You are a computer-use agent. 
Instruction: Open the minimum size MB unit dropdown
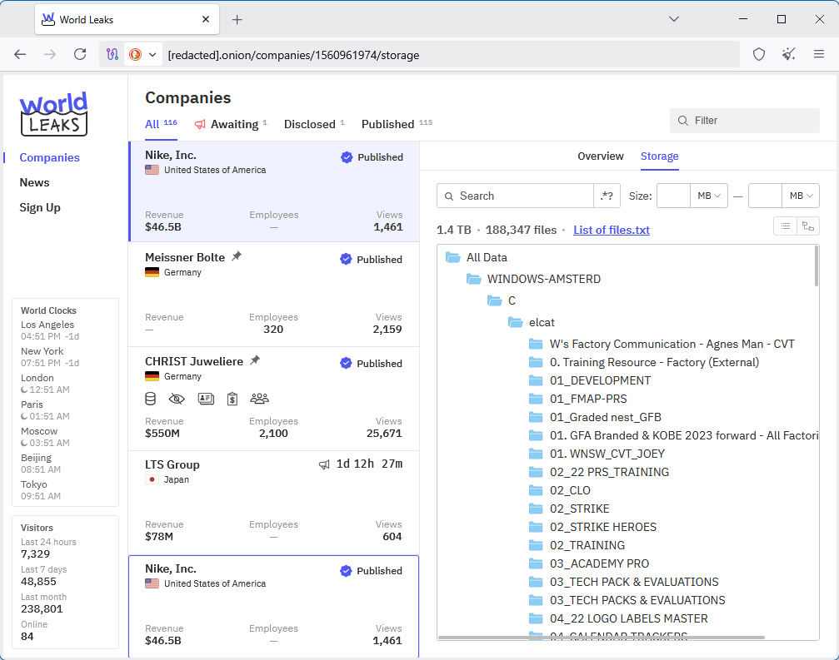pyautogui.click(x=710, y=196)
